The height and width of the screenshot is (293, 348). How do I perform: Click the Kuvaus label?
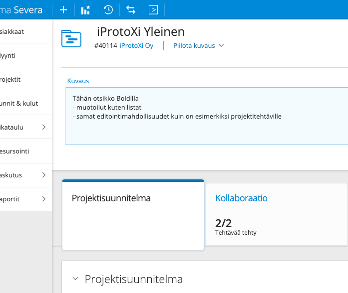pos(78,81)
